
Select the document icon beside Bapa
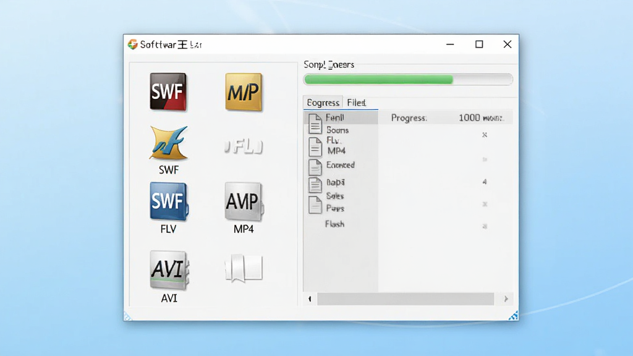315,185
